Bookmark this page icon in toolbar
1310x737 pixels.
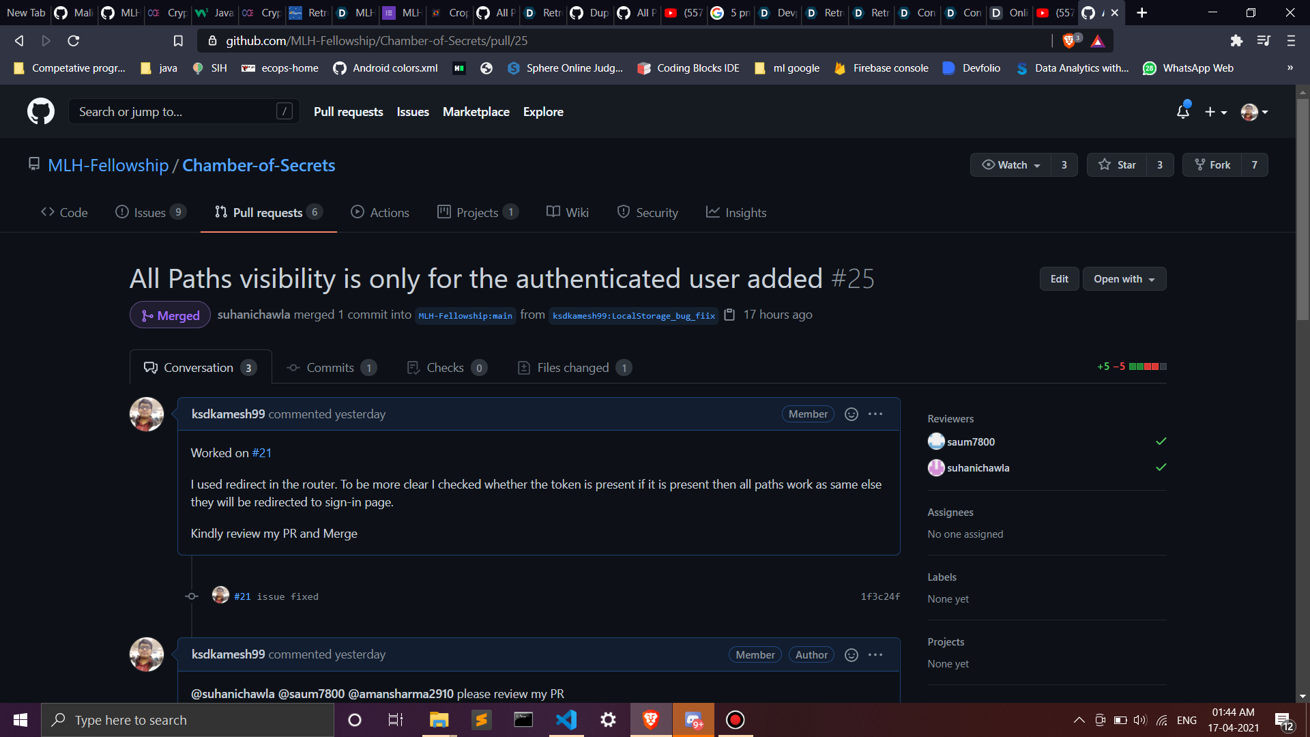[178, 41]
